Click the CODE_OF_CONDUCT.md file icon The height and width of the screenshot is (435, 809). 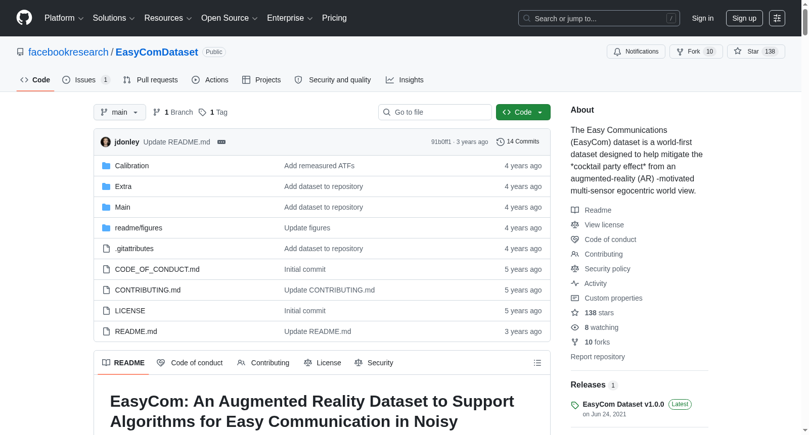[x=106, y=269]
